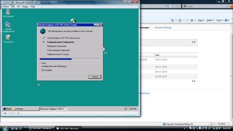Open the Recycle Bin on VM desktop
The image size is (233, 131).
tap(8, 39)
